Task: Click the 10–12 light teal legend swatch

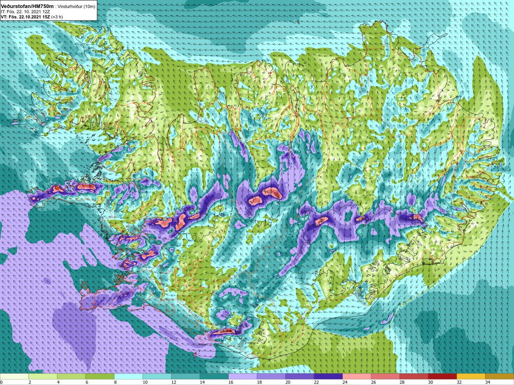Action: [157, 377]
